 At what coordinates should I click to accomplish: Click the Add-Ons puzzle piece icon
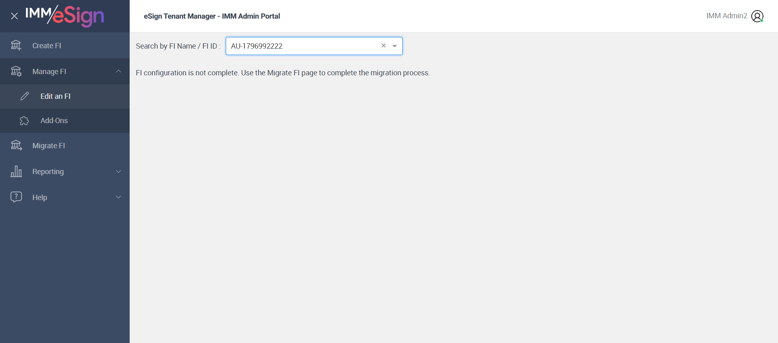[25, 121]
